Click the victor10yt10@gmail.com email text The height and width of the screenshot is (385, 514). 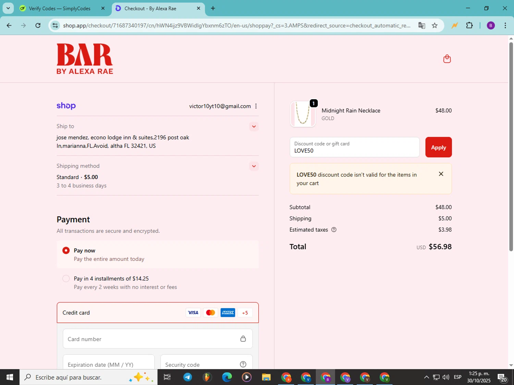coord(220,106)
